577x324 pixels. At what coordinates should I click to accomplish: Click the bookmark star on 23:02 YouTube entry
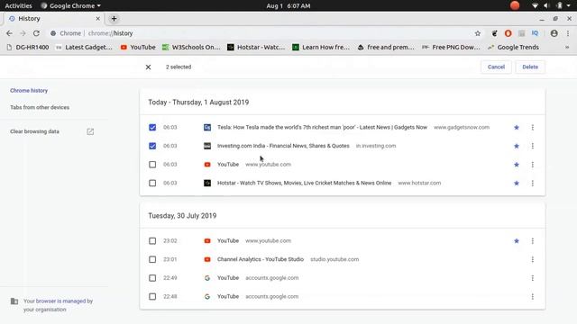(x=517, y=241)
